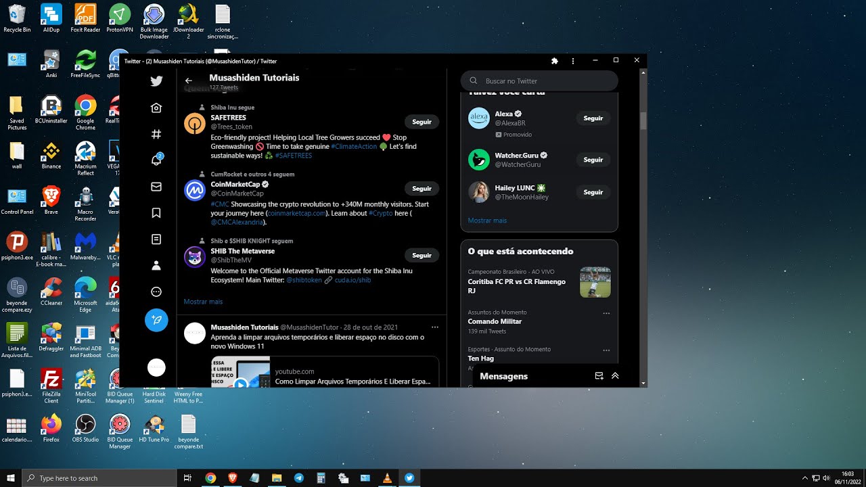Open #ClimateAction hashtag link
866x487 pixels.
point(354,147)
